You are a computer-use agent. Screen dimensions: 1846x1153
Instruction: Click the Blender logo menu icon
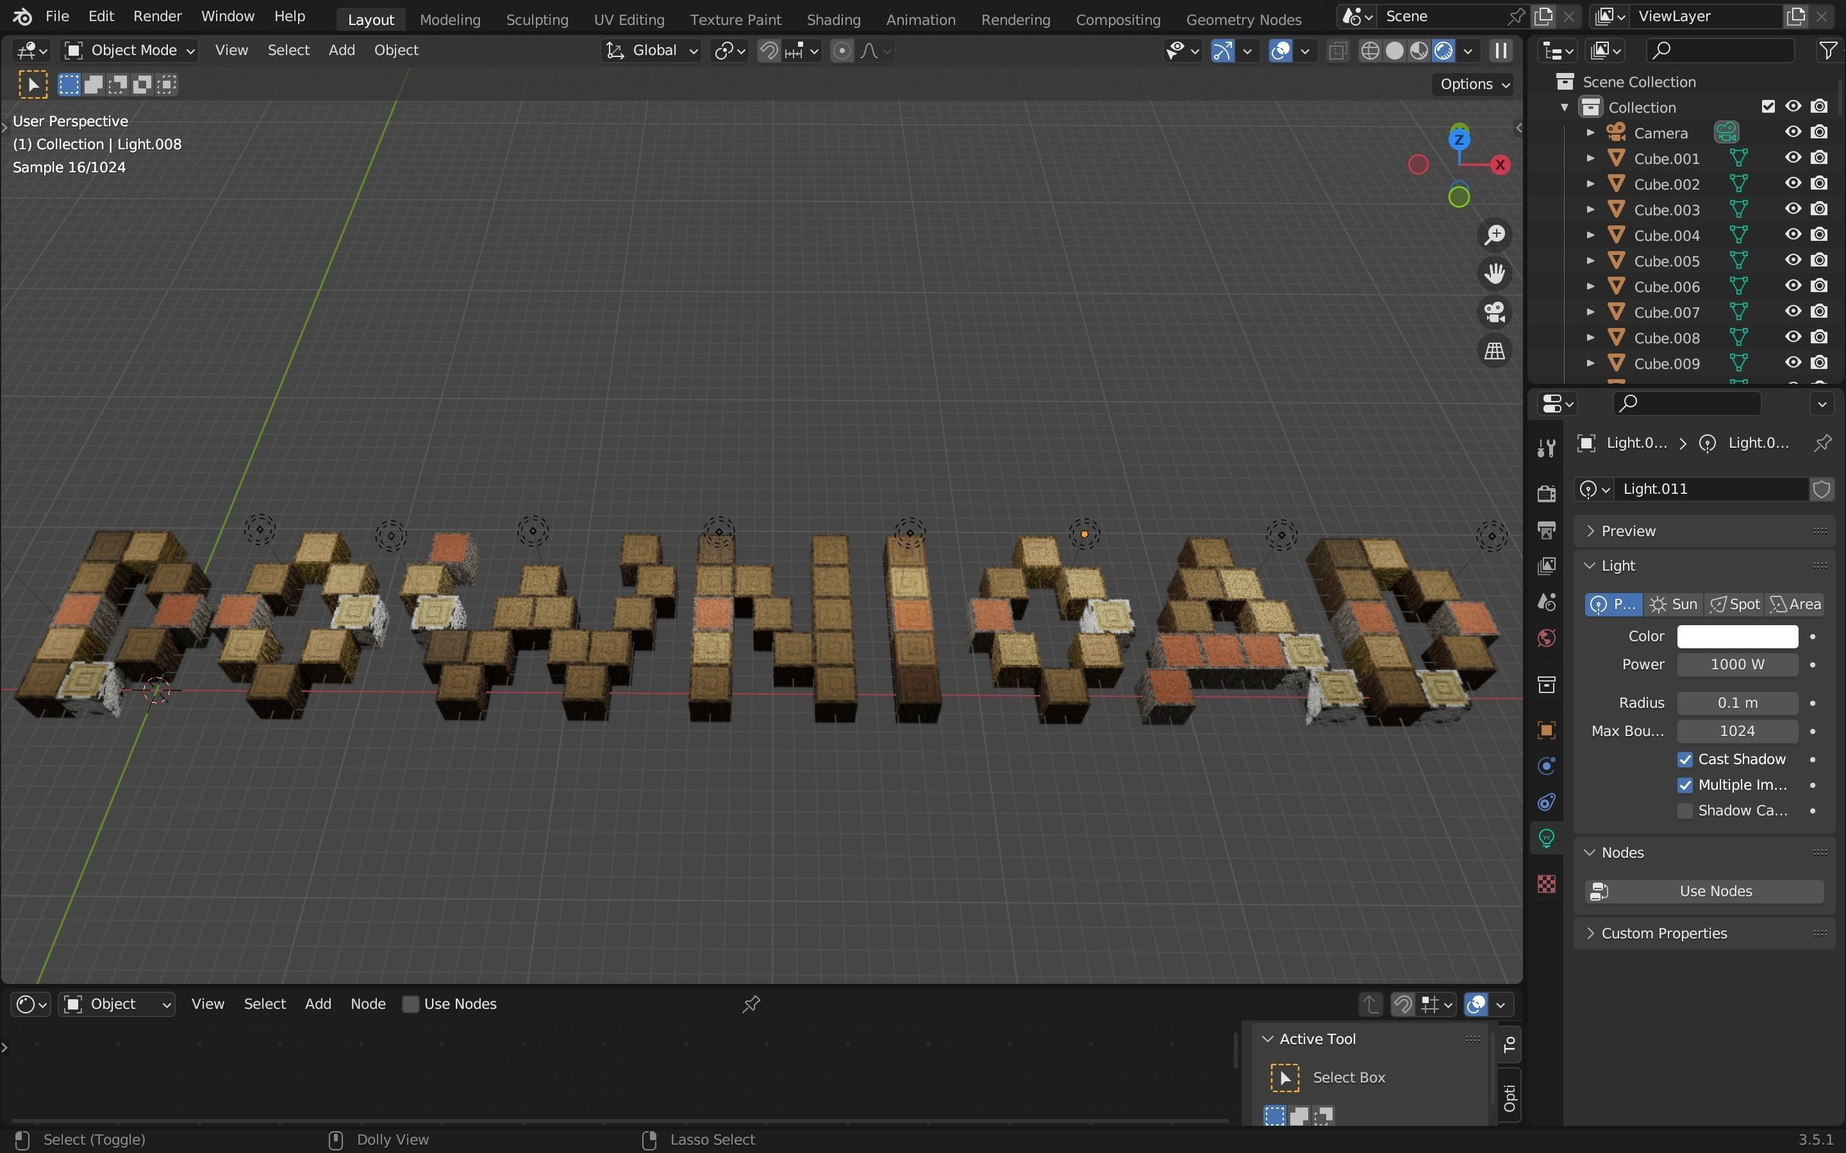tap(22, 16)
